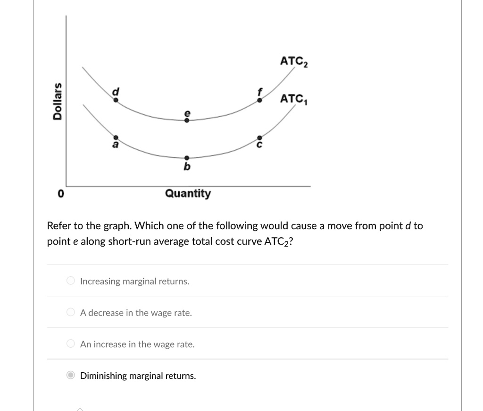Choose the "A decrease in the wage rate" option
Viewport: 483px width, 411px height.
tap(70, 312)
